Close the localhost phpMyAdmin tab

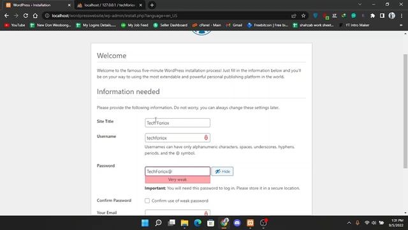pyautogui.click(x=140, y=5)
